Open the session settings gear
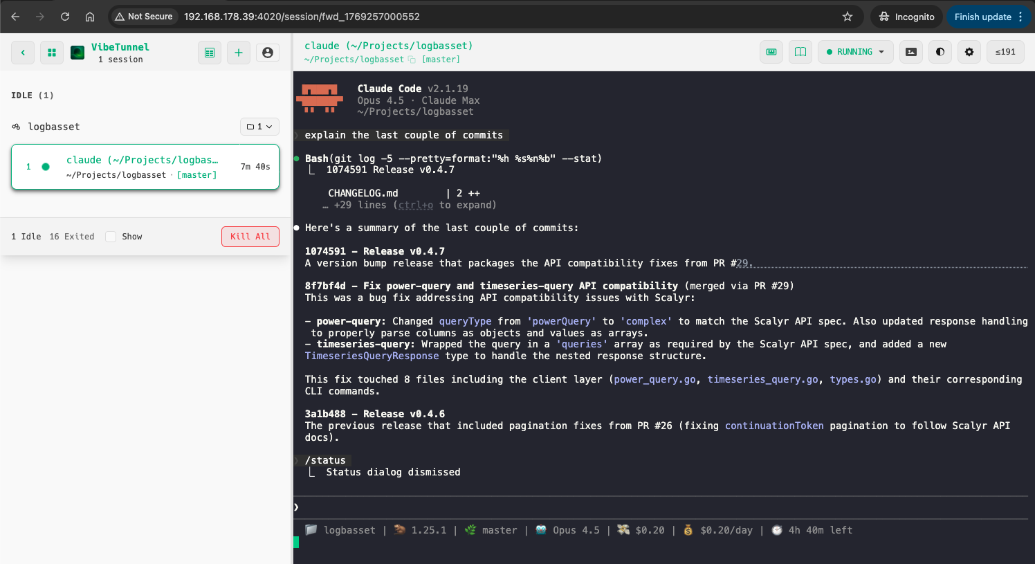1035x564 pixels. pyautogui.click(x=969, y=52)
